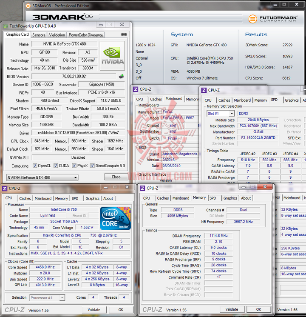
Task: Click the Code Name value Lynnfield
Action: (x=48, y=215)
